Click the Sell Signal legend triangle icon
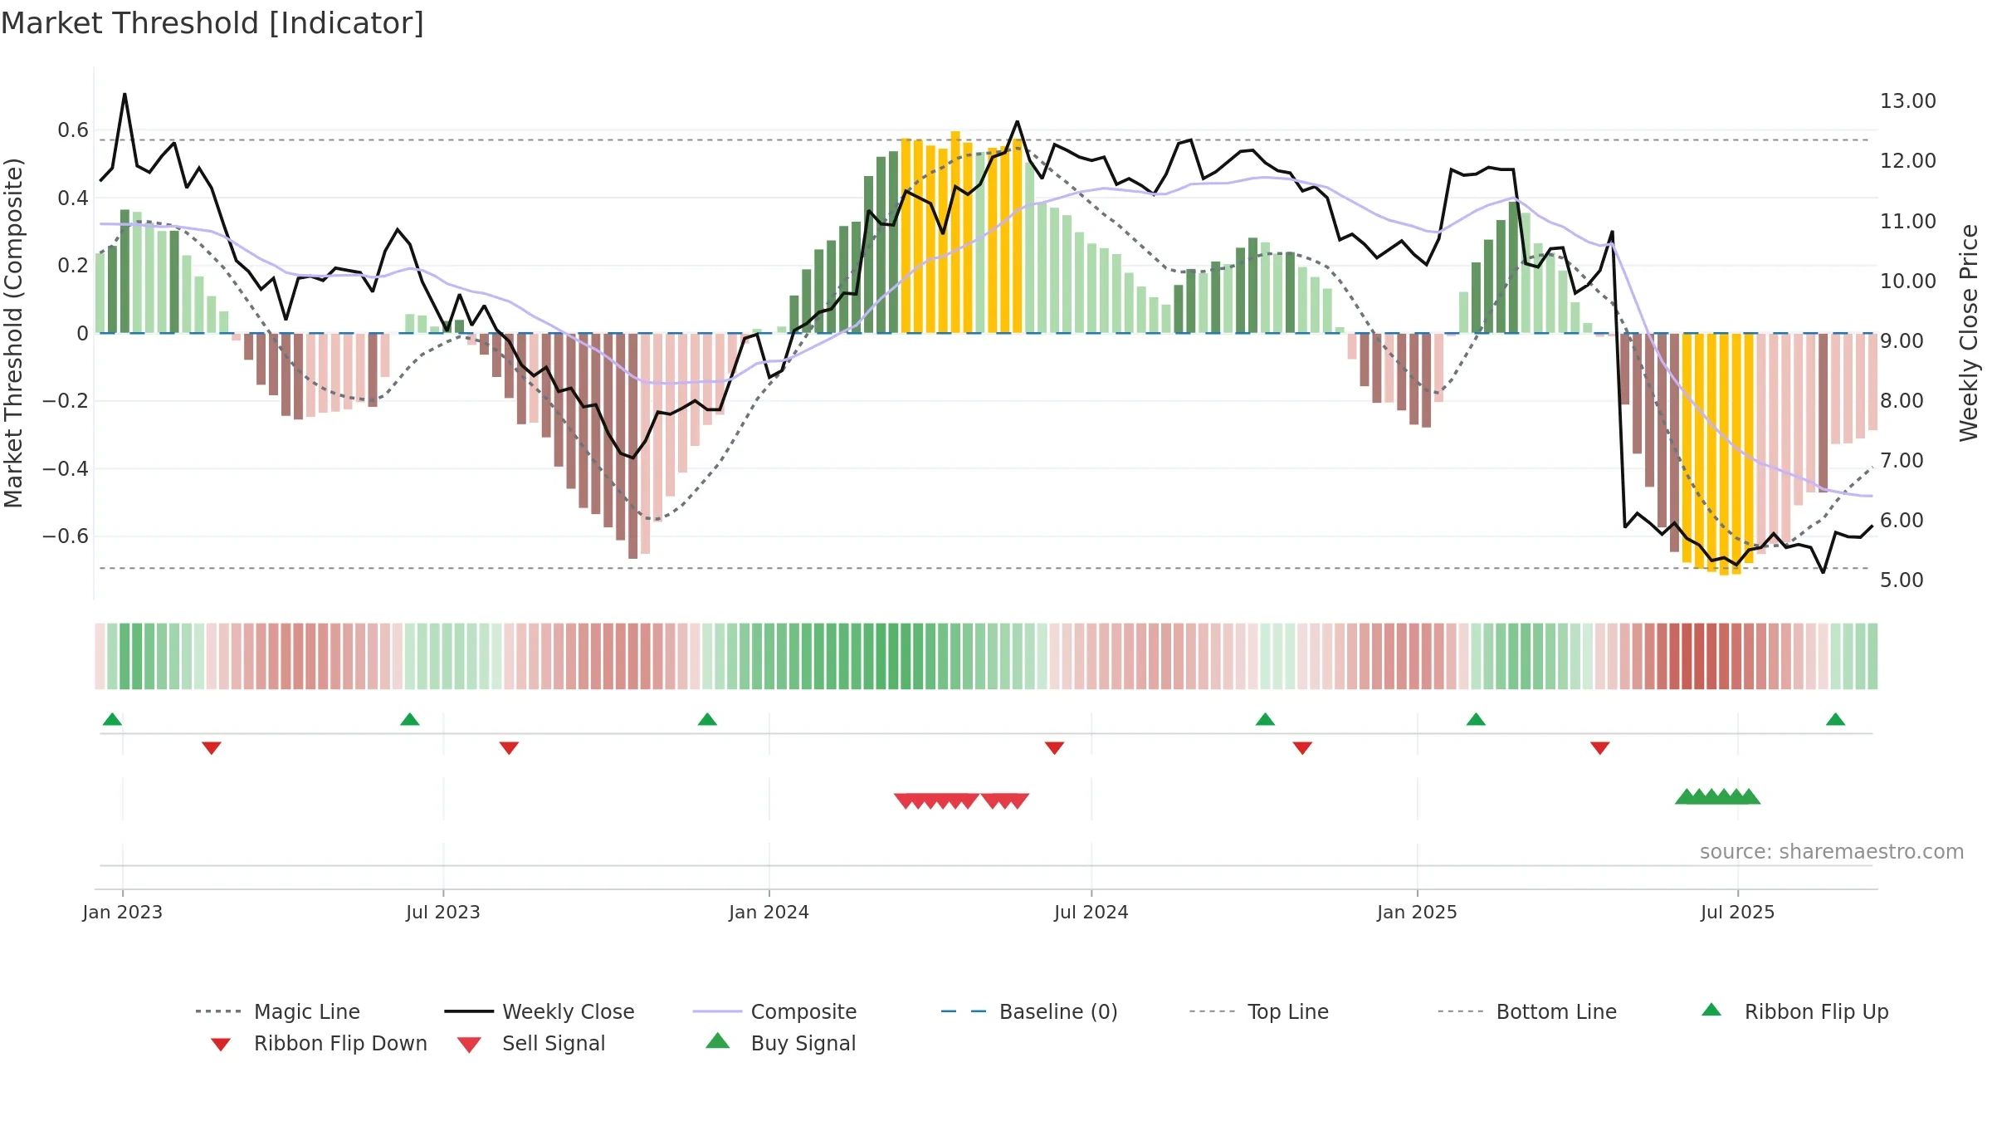 tap(469, 1045)
